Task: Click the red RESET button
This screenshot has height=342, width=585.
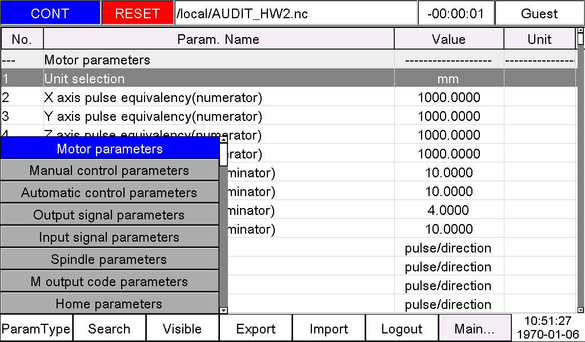Action: (138, 14)
